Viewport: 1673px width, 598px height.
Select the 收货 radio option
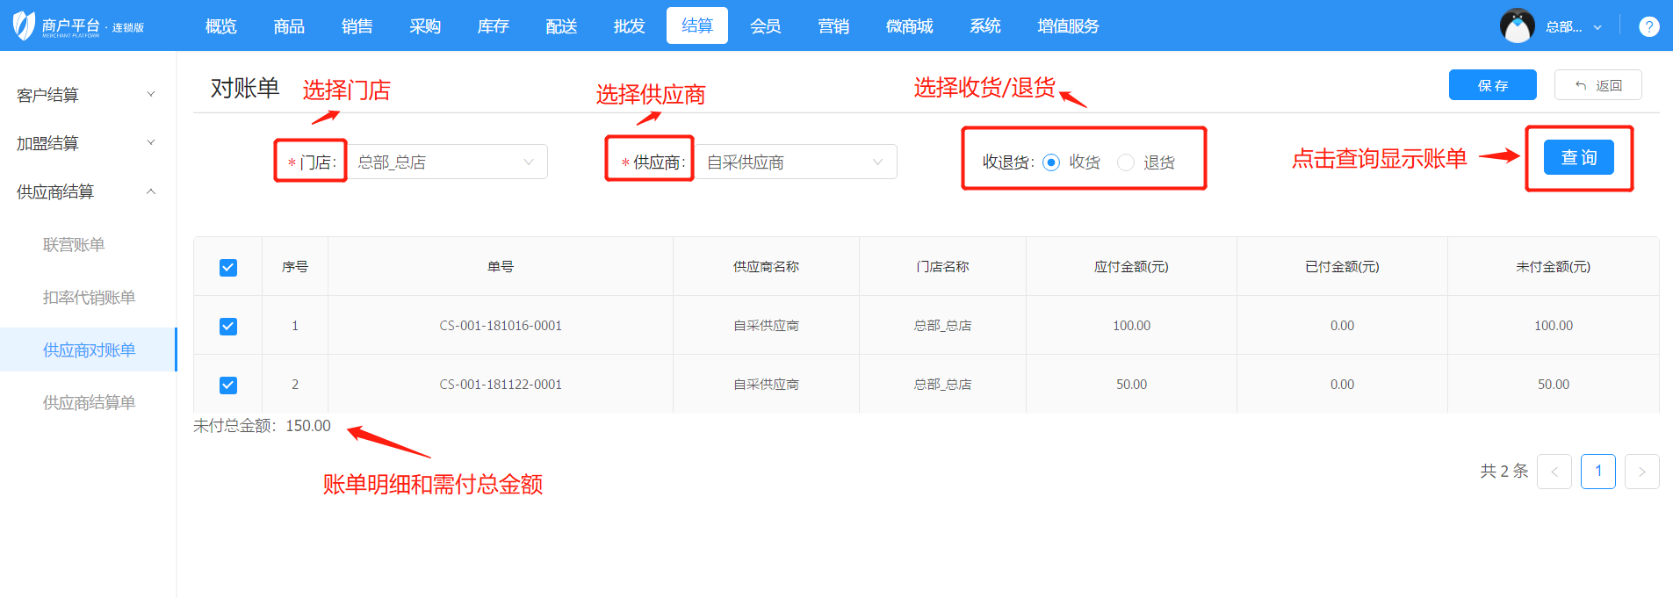point(1051,162)
